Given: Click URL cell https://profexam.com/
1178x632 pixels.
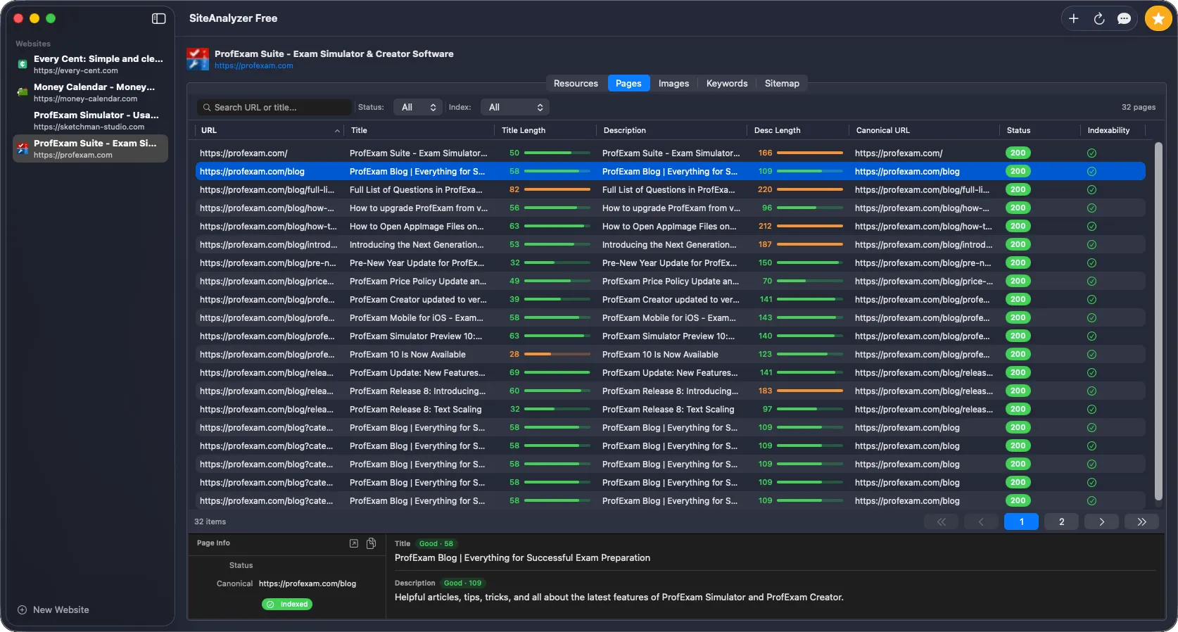Looking at the screenshot, I should click(243, 153).
